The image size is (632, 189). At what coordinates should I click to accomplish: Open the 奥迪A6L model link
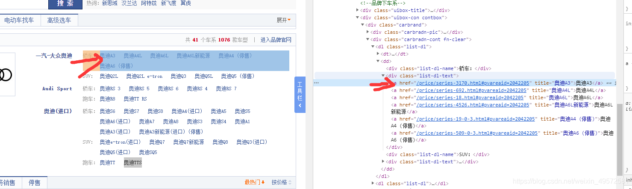(x=159, y=56)
